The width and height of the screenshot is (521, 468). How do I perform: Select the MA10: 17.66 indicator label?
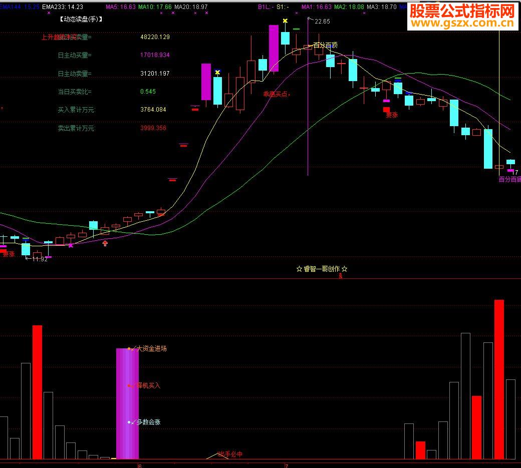[155, 7]
